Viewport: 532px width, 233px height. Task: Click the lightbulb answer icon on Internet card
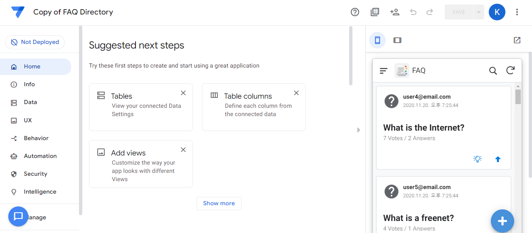coord(478,159)
